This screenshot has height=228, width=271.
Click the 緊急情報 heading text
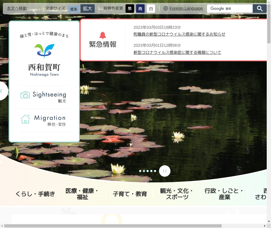pos(103,44)
